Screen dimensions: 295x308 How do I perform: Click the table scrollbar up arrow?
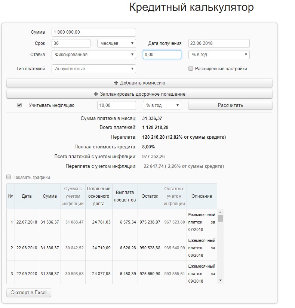(x=220, y=212)
